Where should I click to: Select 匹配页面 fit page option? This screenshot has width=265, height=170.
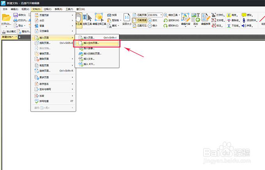click(x=140, y=15)
